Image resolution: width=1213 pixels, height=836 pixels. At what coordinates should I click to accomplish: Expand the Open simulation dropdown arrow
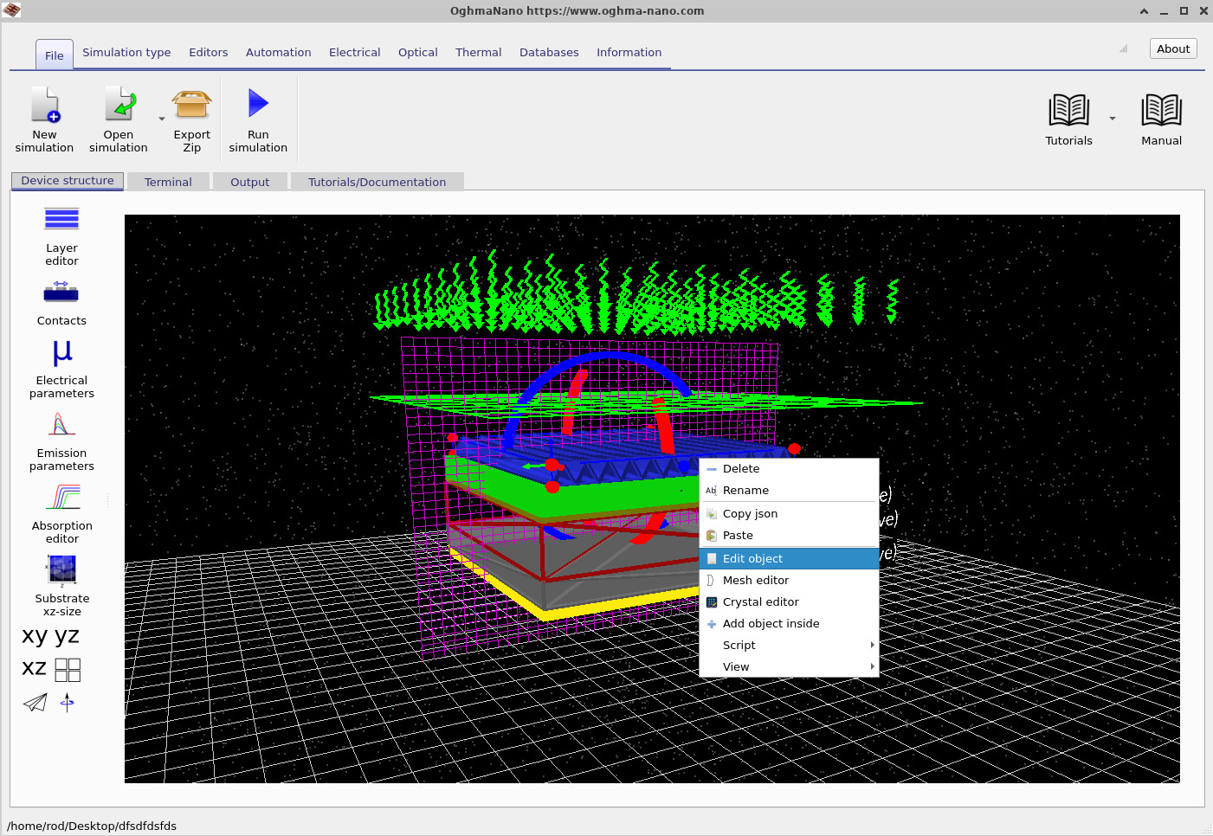(162, 119)
